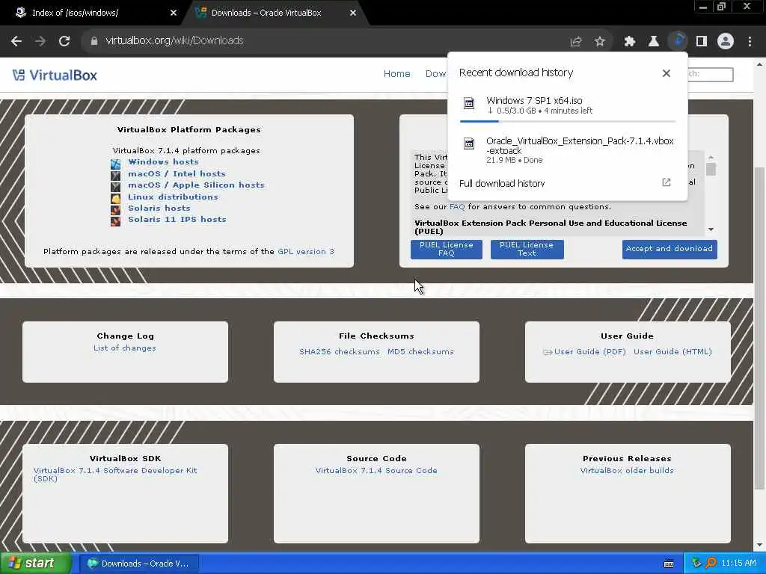Open the Extensions puzzle icon
Screen dimensions: 766x574
pyautogui.click(x=629, y=42)
